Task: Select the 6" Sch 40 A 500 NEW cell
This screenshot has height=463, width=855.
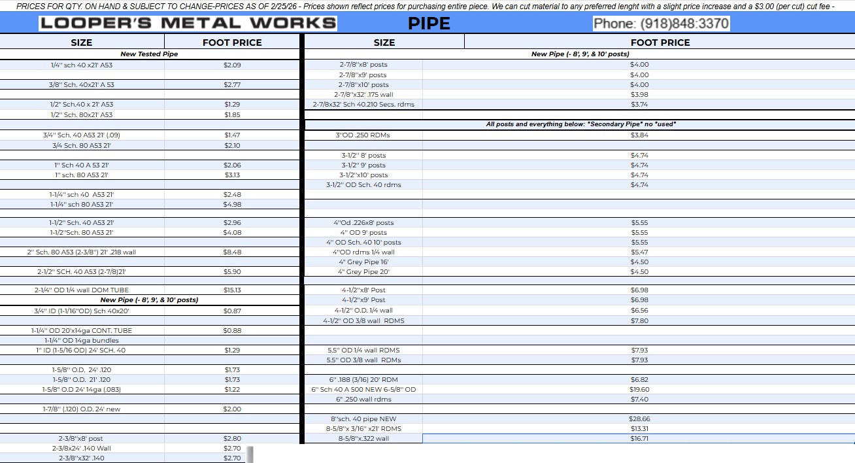Action: point(363,389)
